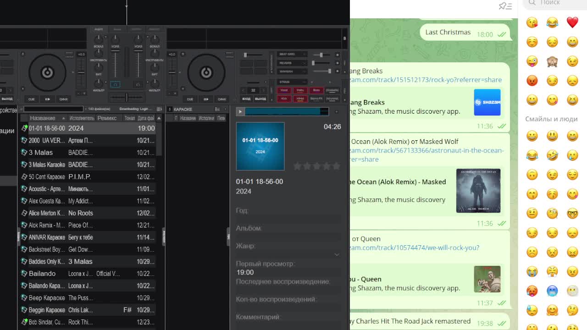Turn the right БИТ knob
Image resolution: width=587 pixels, height=330 pixels.
155,67
